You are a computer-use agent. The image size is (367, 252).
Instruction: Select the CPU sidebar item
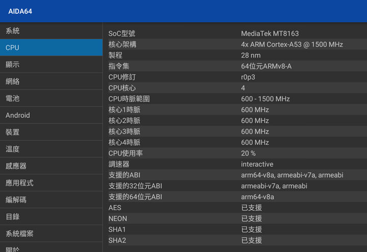click(51, 47)
